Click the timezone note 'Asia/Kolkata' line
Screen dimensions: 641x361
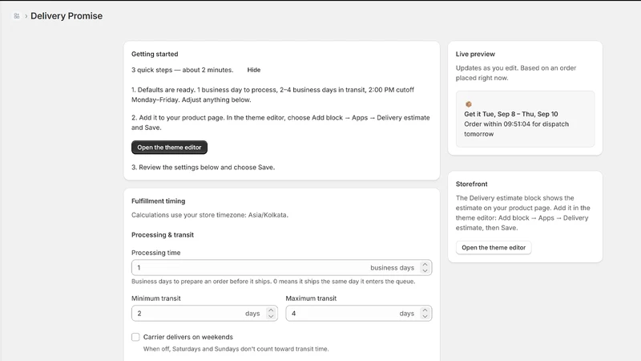point(210,215)
